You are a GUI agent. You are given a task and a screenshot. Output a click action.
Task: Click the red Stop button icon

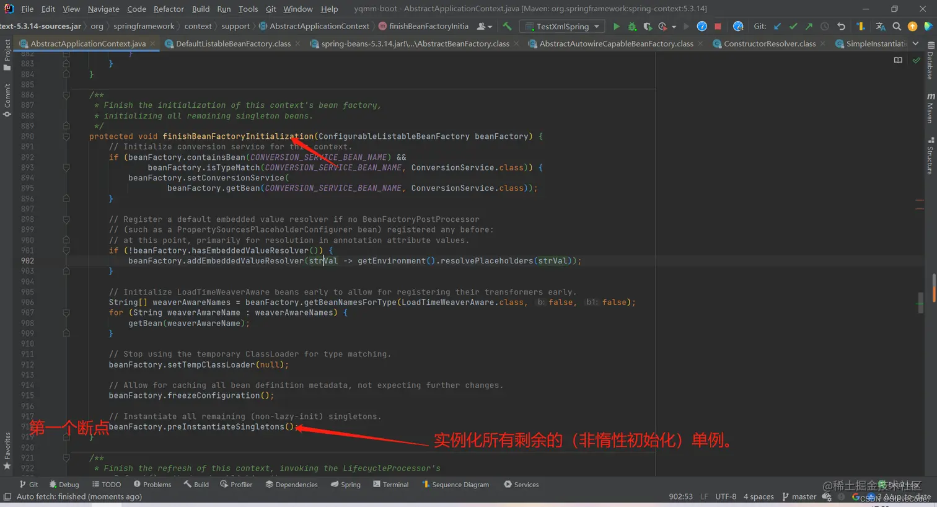pyautogui.click(x=718, y=27)
